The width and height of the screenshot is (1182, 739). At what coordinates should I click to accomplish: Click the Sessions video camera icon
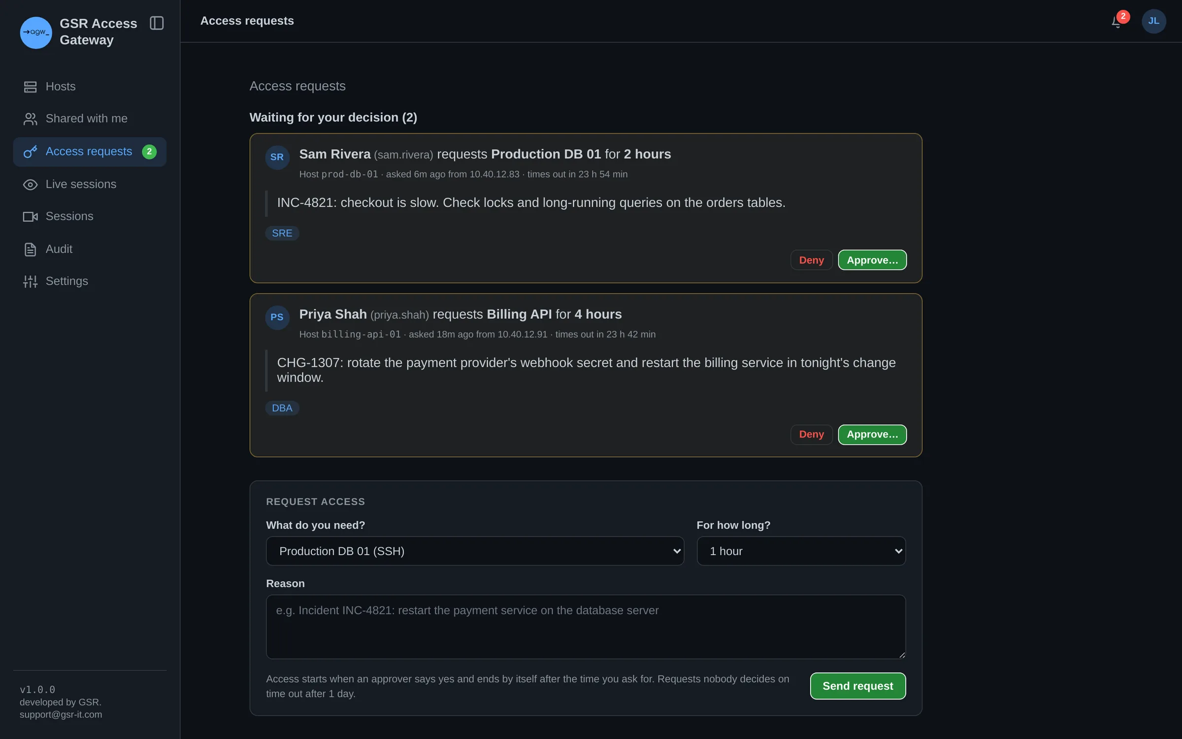pos(30,217)
